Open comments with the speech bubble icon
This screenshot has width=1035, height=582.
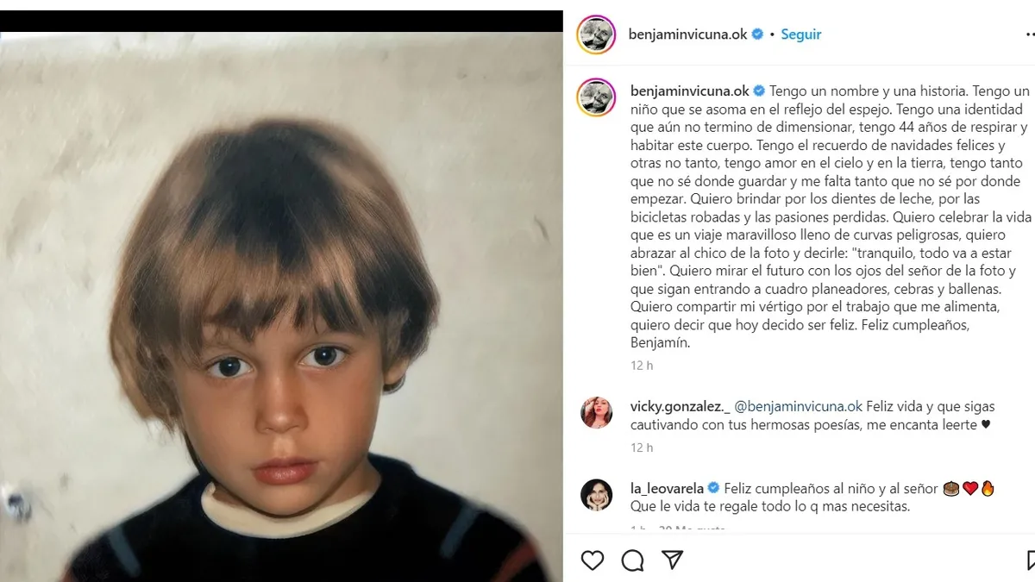(x=632, y=560)
